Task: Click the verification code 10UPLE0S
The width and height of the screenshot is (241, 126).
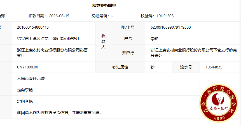Action: [165, 16]
